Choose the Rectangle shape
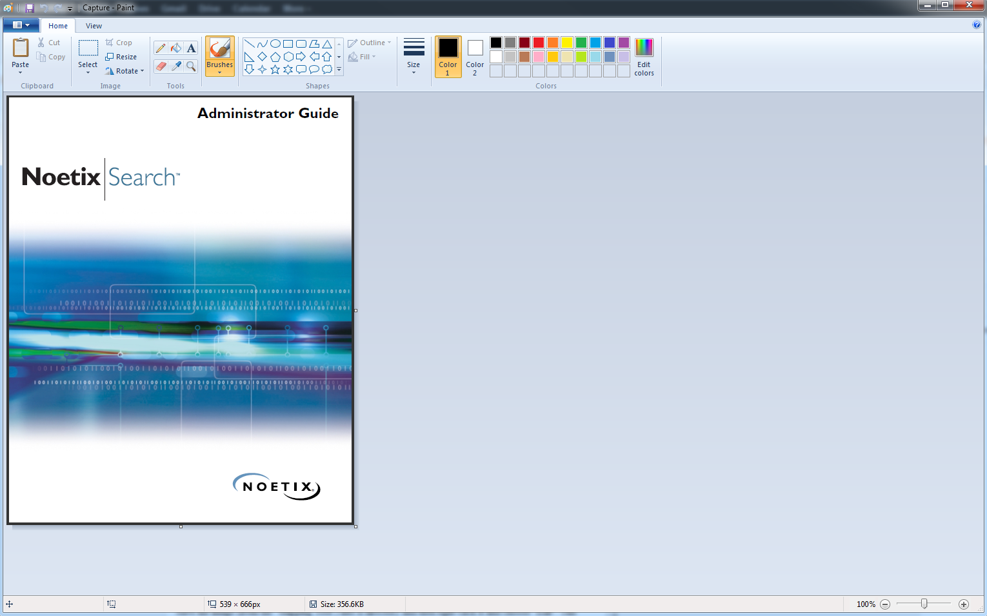This screenshot has width=987, height=616. point(288,44)
